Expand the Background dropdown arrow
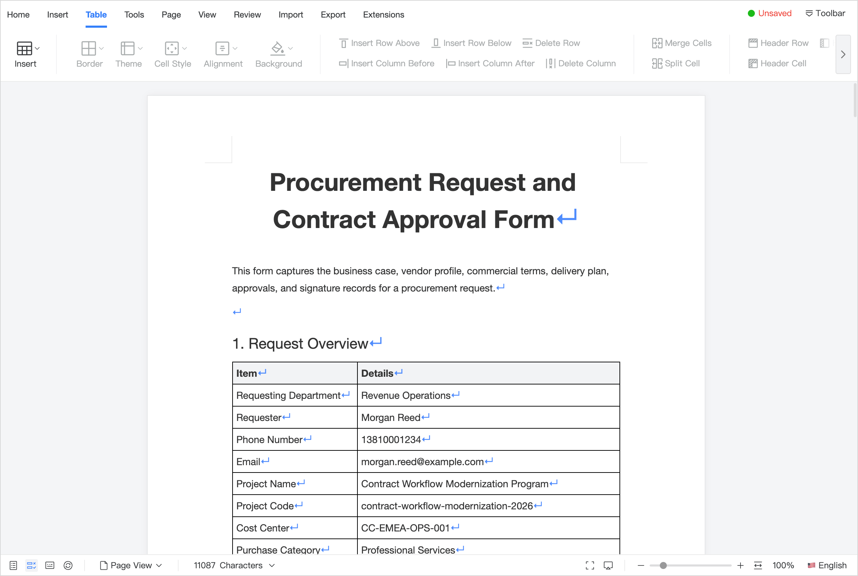The image size is (858, 576). coord(290,48)
